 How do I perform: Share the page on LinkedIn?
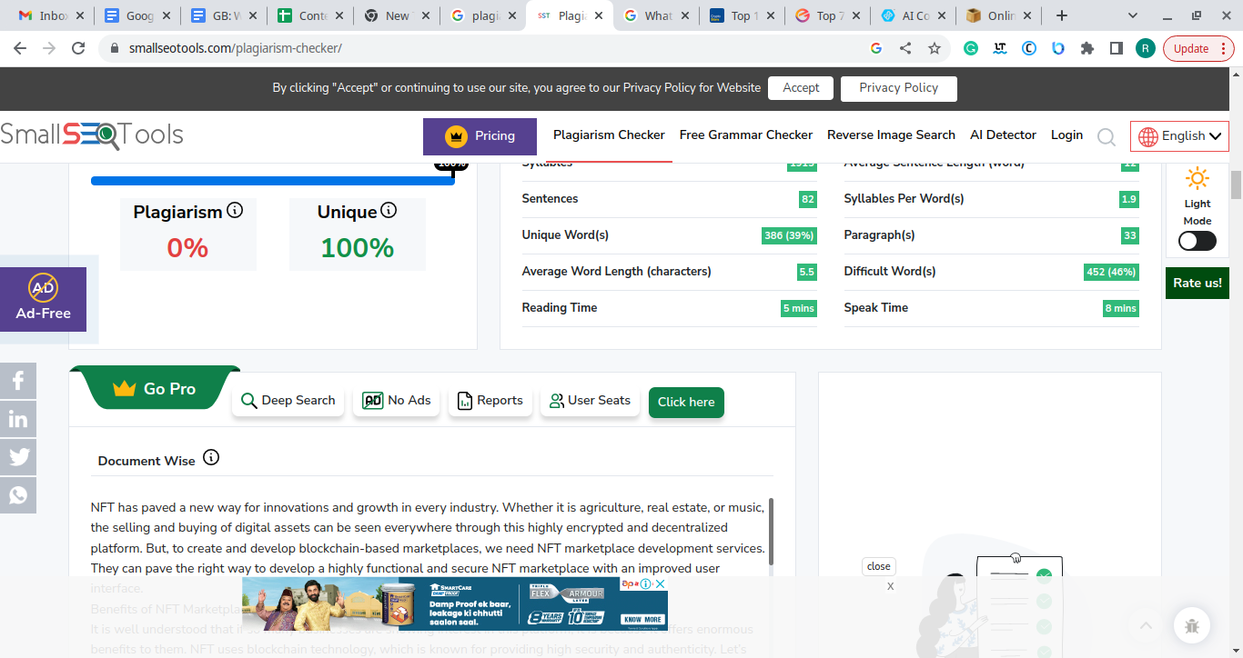point(18,419)
